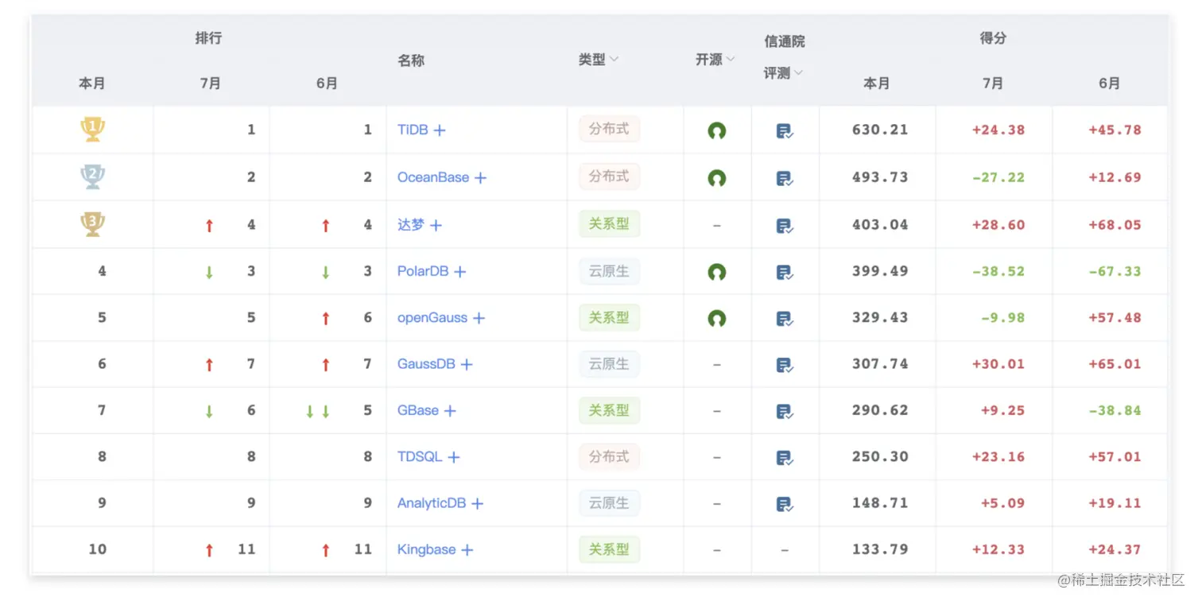1202x605 pixels.
Task: Open the Kingbase database link
Action: (427, 549)
